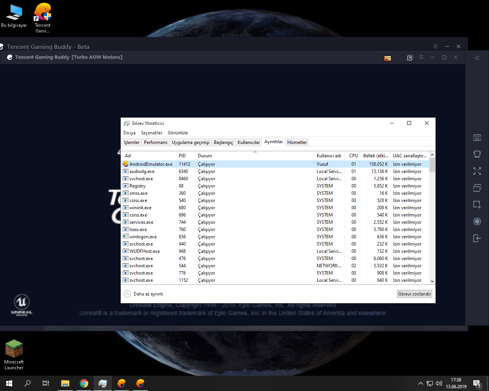Open the multi-window icon in Gaming Buddy sidebar
Image resolution: width=489 pixels, height=391 pixels.
point(477,188)
